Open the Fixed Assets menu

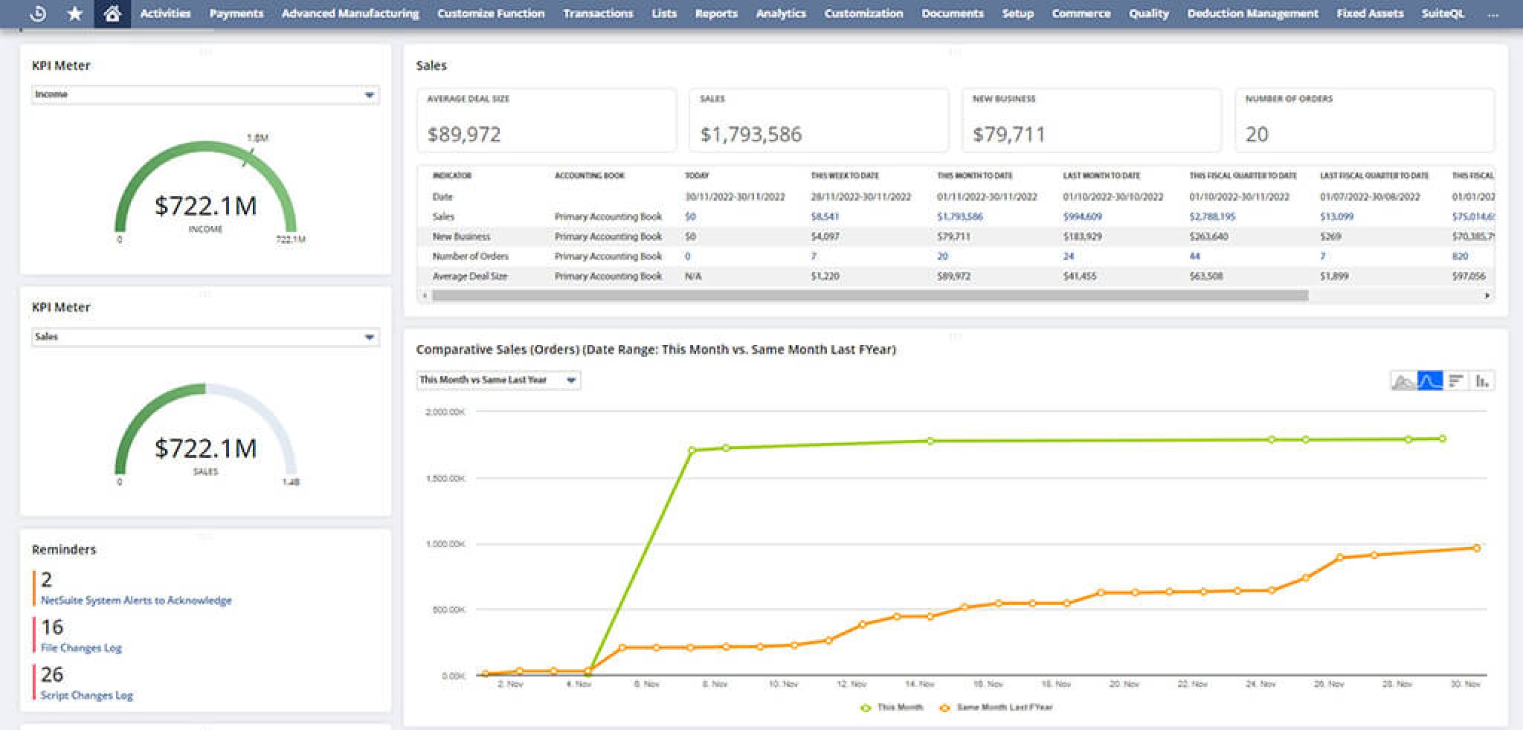(x=1370, y=13)
